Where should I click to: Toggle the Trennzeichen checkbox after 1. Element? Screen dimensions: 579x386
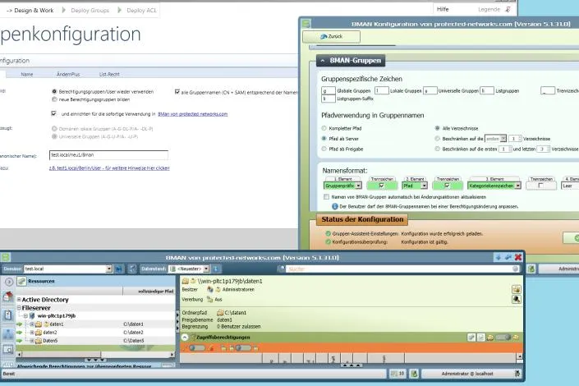pos(381,186)
